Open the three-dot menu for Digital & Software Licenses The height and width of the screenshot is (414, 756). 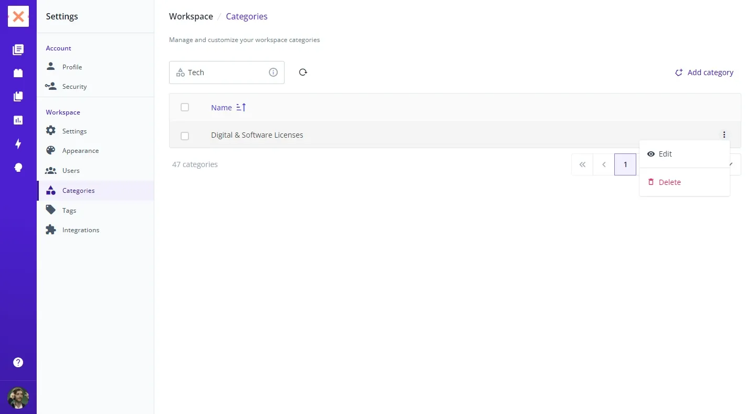[724, 135]
